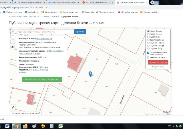Click the blue map location marker
This screenshot has width=183, height=129.
[x=91, y=74]
